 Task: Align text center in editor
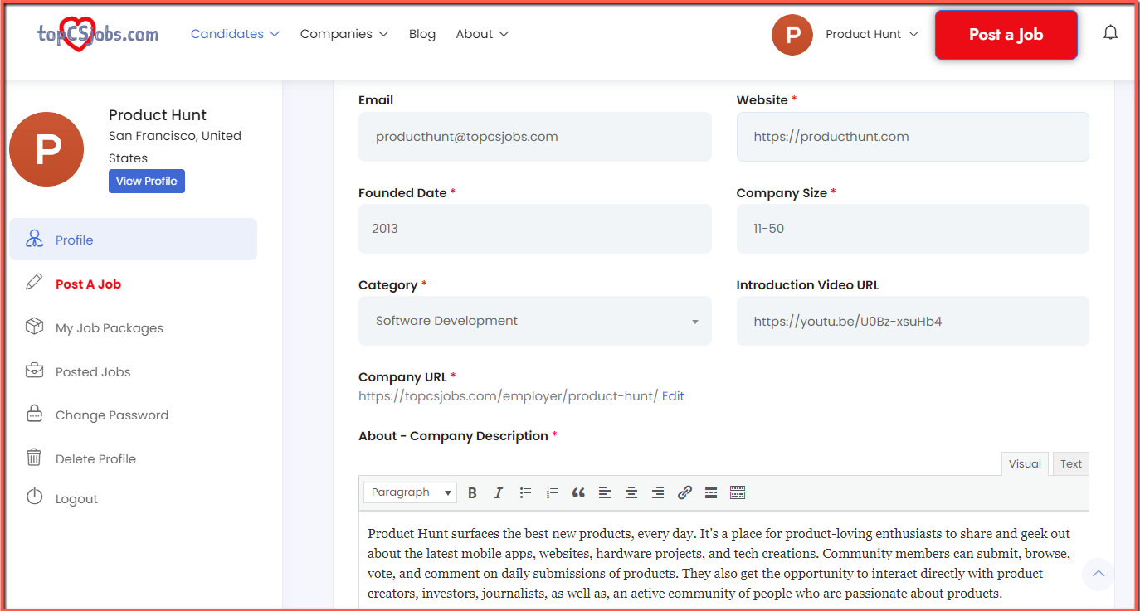[x=631, y=492]
